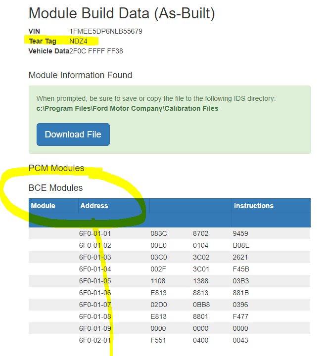Select address 6F0-01-05 cell
Image resolution: width=326 pixels, height=356 pixels.
pos(95,281)
